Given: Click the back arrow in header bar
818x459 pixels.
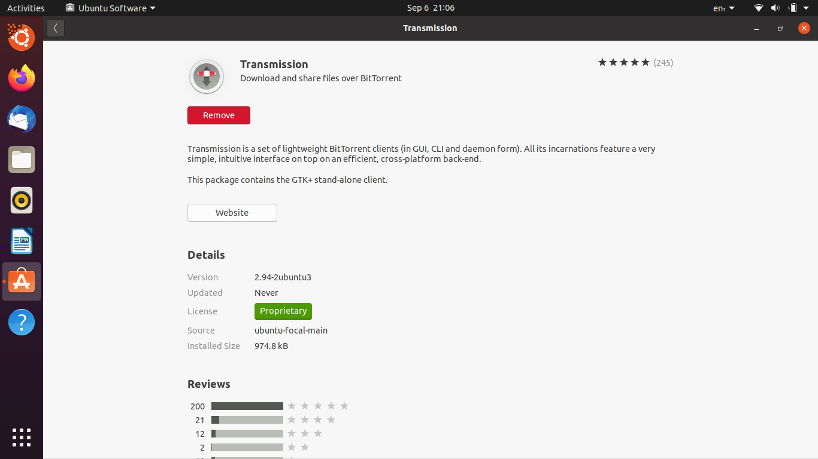Looking at the screenshot, I should pyautogui.click(x=56, y=28).
